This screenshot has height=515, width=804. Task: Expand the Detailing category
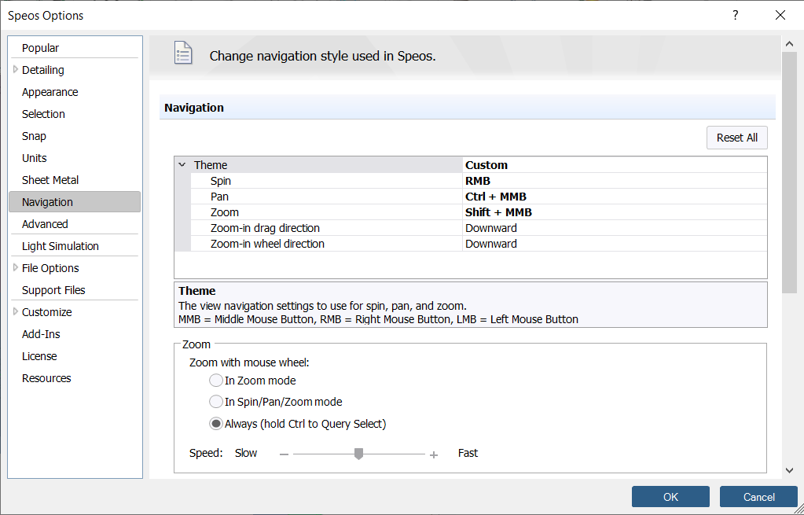tap(16, 69)
